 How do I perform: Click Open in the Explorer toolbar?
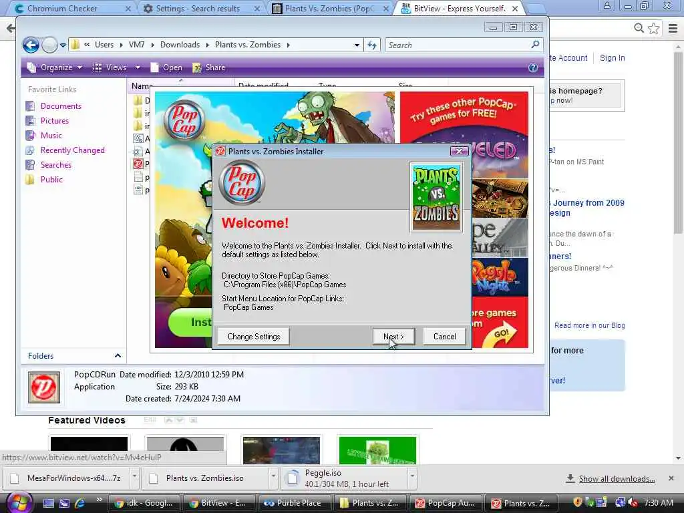pos(166,67)
